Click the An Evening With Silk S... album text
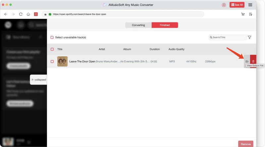Viewport: 265px width, 147px height. point(135,61)
